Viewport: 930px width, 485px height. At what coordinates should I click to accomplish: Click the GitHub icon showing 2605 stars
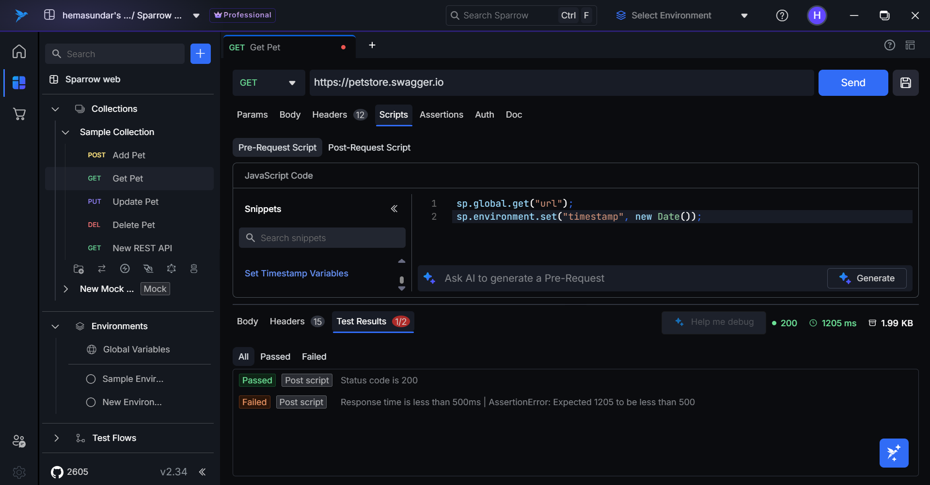57,472
